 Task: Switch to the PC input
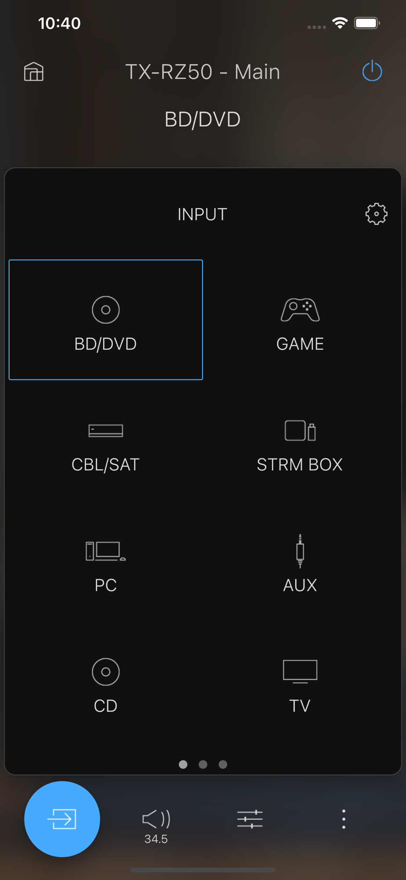(105, 567)
